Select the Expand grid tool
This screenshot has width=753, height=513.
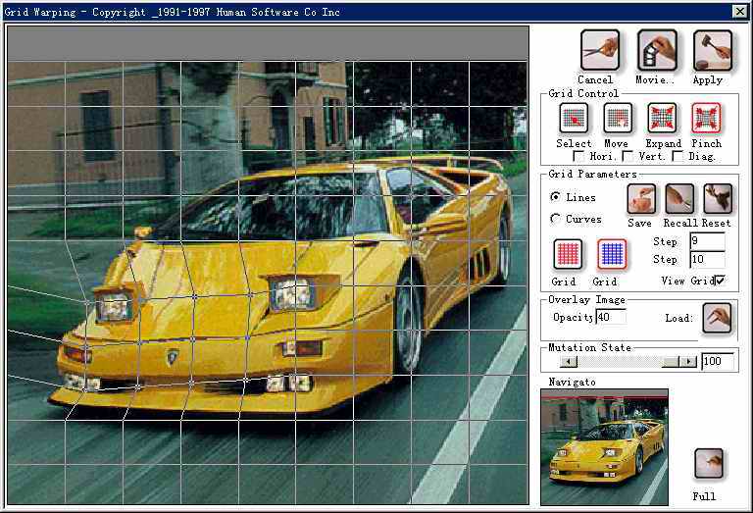(x=662, y=118)
